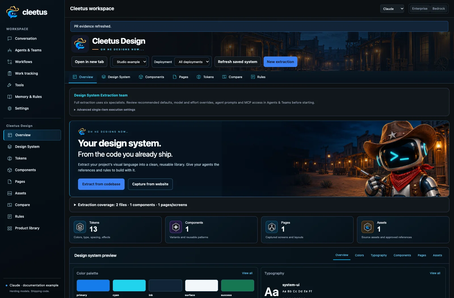Image resolution: width=454 pixels, height=298 pixels.
Task: Open the Studio example dropdown
Action: coord(130,62)
